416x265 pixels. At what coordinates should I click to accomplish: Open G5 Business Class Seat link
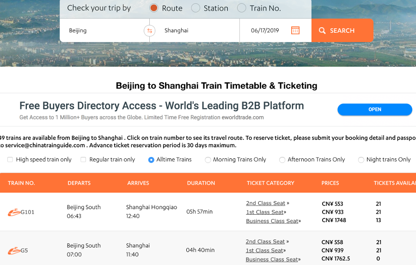tap(272, 259)
